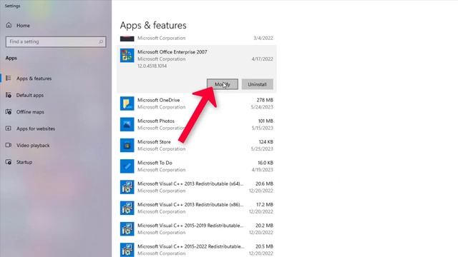Screen dimensions: 458x257
Task: Select Microsoft Visual C++ 2013 Redistributable (x64) name
Action: click(190, 183)
